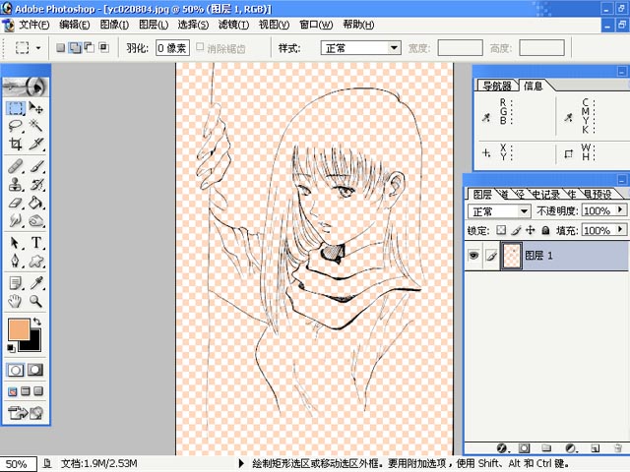Choose Add to selection mode
This screenshot has width=630, height=472.
[75, 48]
